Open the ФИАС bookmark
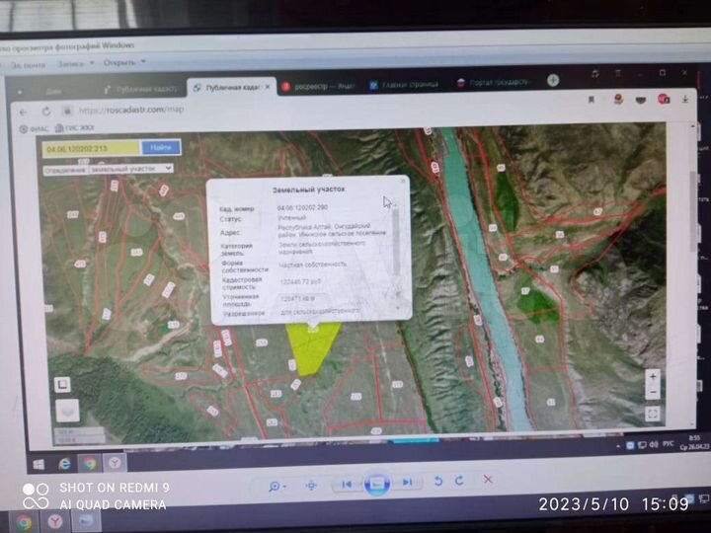 [x=36, y=128]
